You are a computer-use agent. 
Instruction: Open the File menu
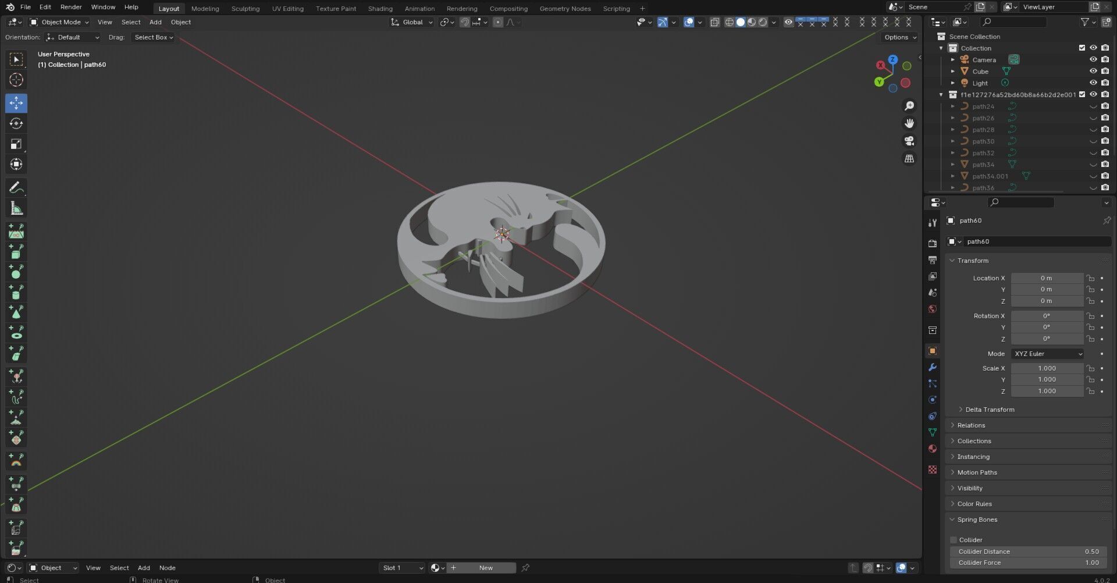(26, 7)
